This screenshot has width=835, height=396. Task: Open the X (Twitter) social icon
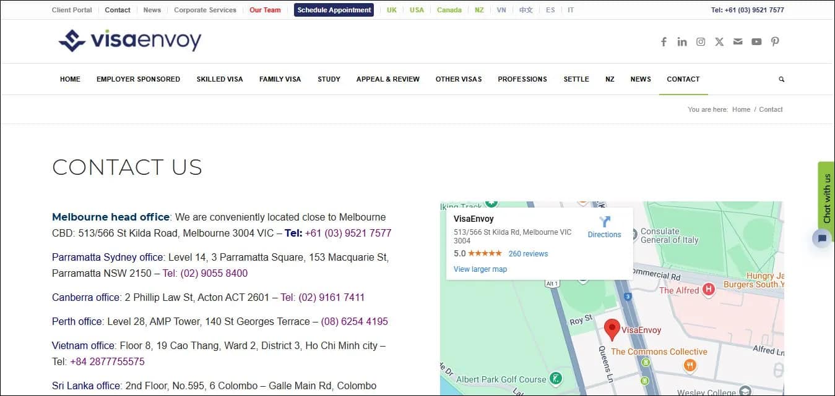[719, 42]
